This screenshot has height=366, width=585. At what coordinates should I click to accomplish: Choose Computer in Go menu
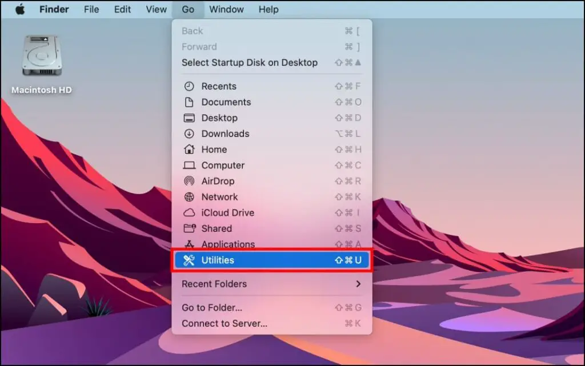(271, 165)
